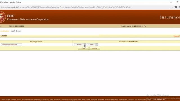Minimize the Firefox window
Image resolution: width=180 pixels, height=101 pixels.
tap(171, 2)
